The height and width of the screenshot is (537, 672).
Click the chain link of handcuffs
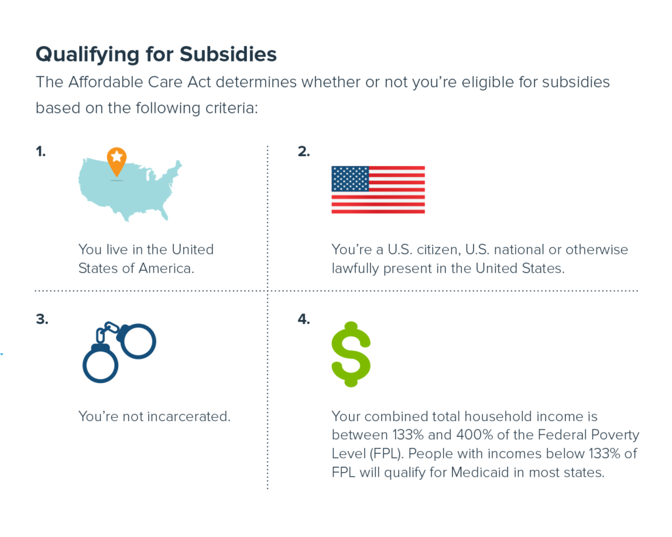[x=106, y=331]
